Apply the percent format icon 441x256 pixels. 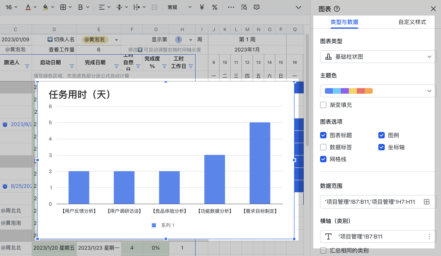pyautogui.click(x=215, y=7)
